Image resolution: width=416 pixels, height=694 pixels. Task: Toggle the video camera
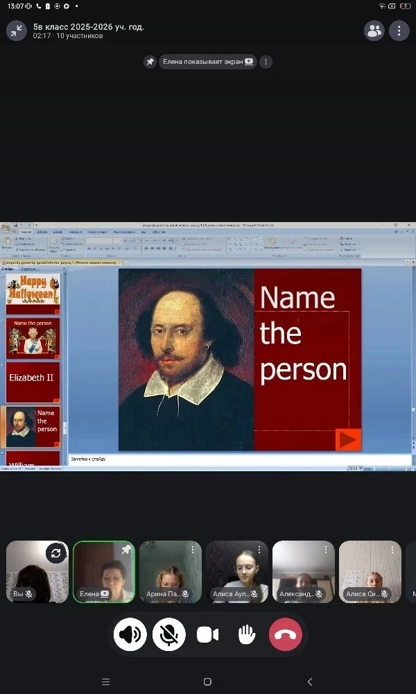coord(207,634)
